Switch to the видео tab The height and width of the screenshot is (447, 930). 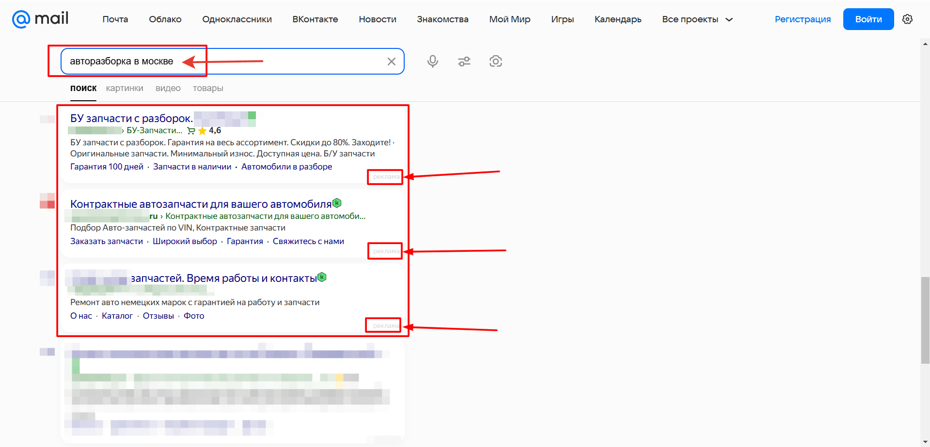coord(168,88)
